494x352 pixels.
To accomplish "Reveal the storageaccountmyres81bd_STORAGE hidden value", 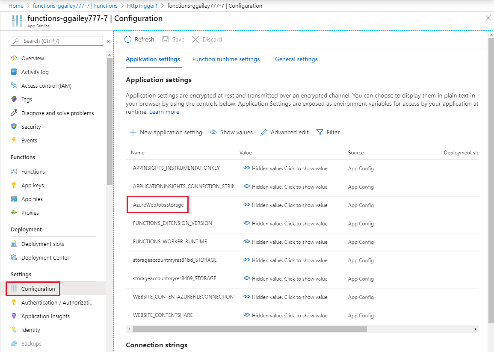I will click(x=285, y=260).
